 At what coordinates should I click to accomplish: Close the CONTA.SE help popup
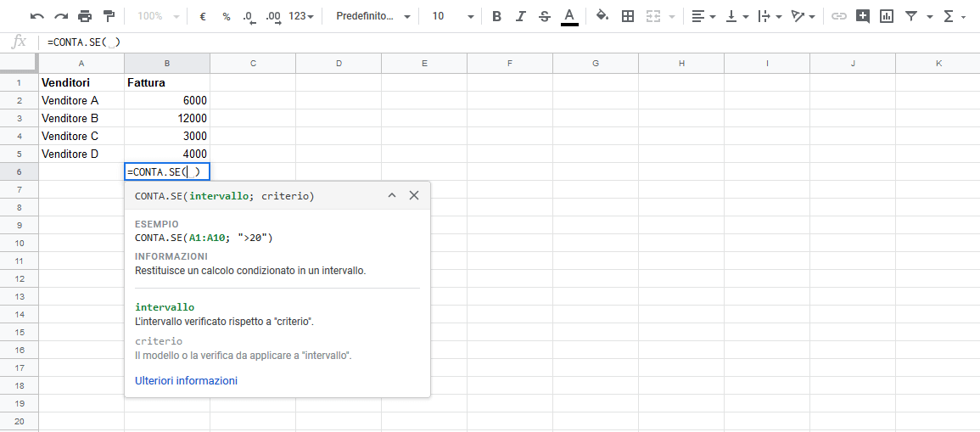point(414,196)
